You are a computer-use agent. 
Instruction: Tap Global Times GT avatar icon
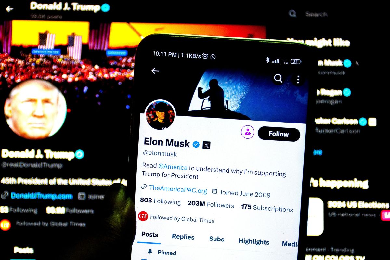(x=143, y=216)
